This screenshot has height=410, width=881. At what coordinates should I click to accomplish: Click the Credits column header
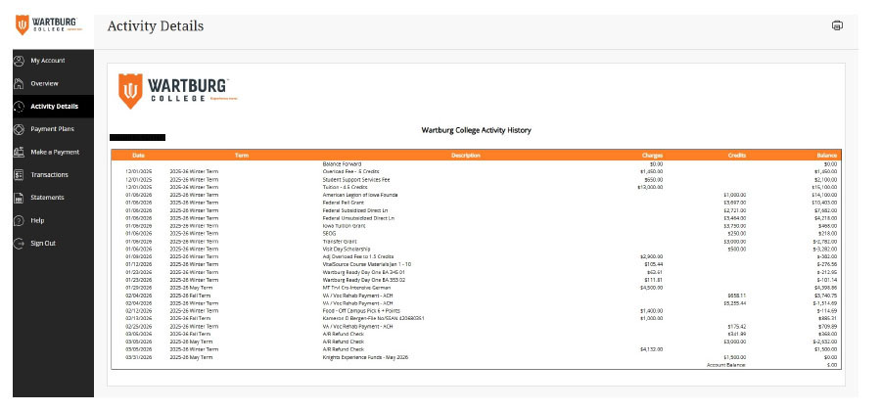[x=736, y=155]
